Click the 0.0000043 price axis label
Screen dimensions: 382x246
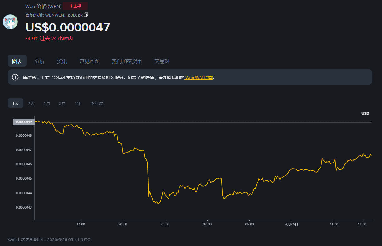[x=24, y=207]
